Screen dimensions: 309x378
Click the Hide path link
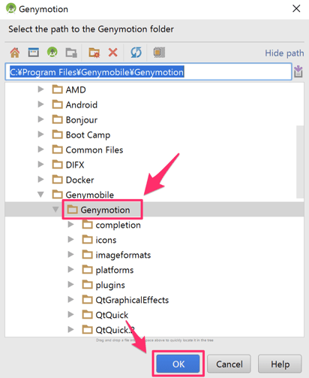pos(284,53)
